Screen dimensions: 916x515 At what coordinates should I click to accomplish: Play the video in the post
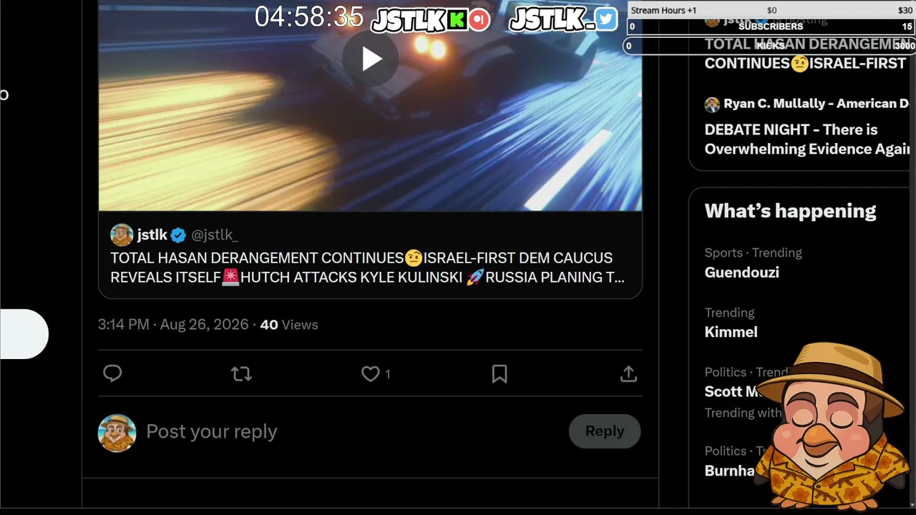coord(370,59)
